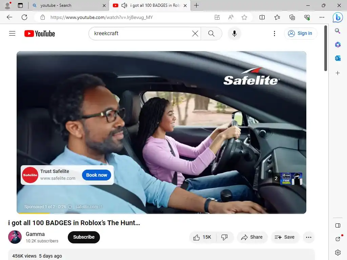
Task: Open www.safelite.com ad card link
Action: click(x=58, y=178)
